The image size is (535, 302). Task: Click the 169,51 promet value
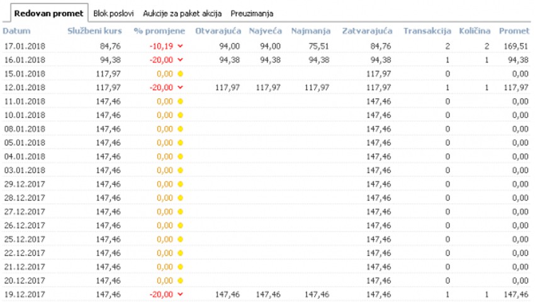click(x=515, y=46)
